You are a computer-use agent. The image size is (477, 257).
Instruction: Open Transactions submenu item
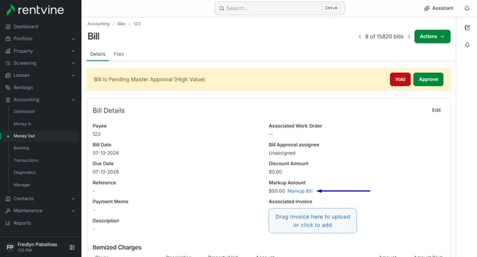tap(26, 160)
